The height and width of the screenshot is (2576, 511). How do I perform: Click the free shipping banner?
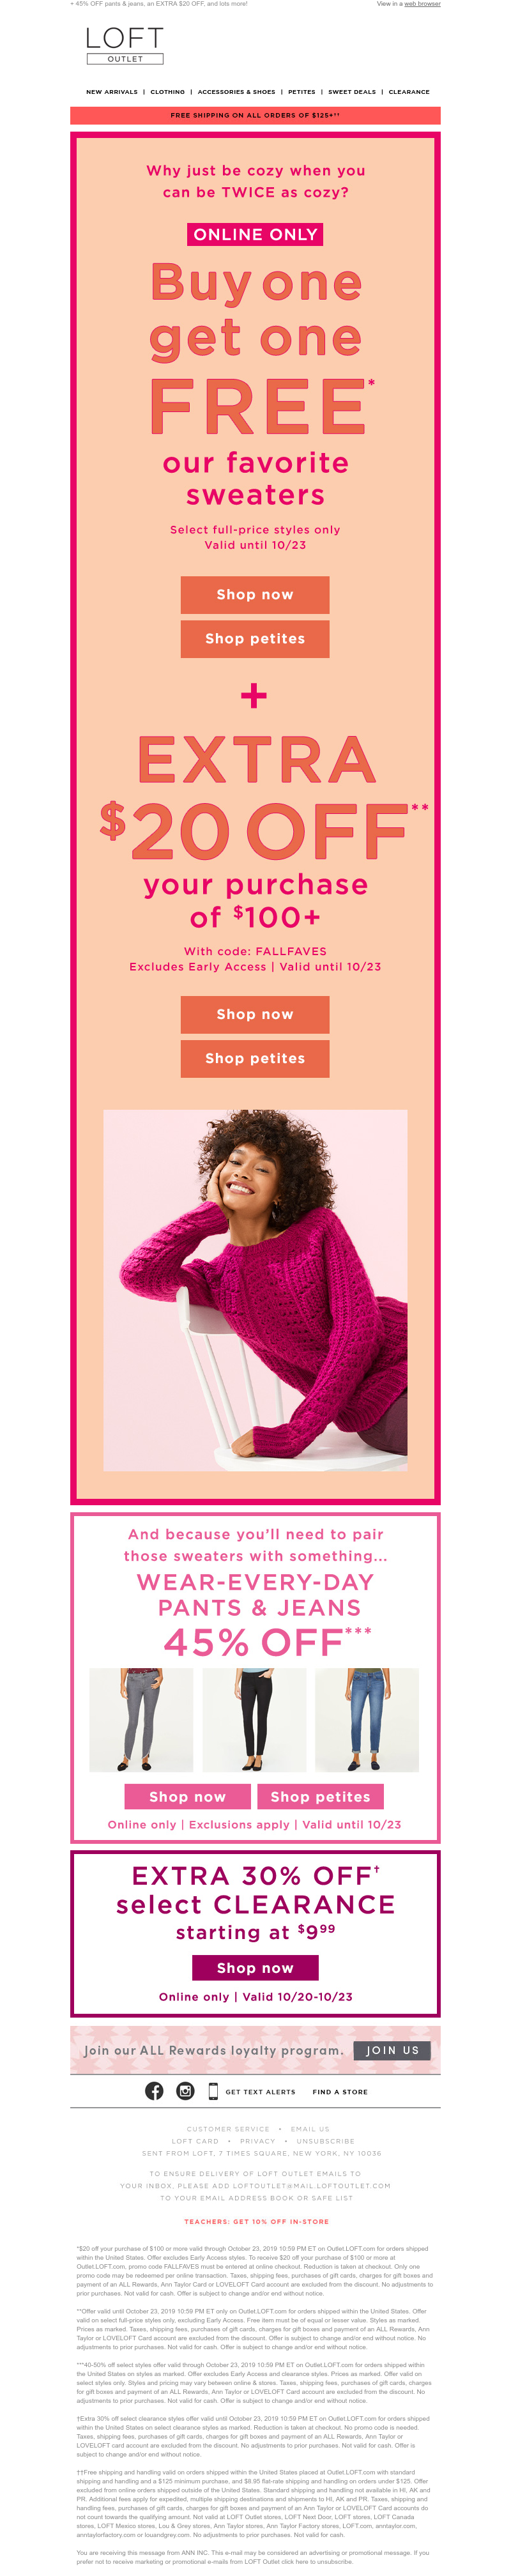click(255, 115)
